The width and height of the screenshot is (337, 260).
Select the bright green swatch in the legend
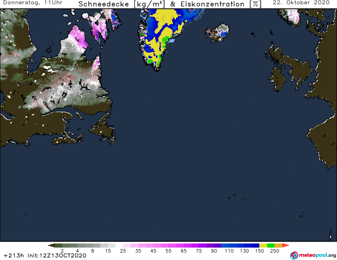pos(271,245)
